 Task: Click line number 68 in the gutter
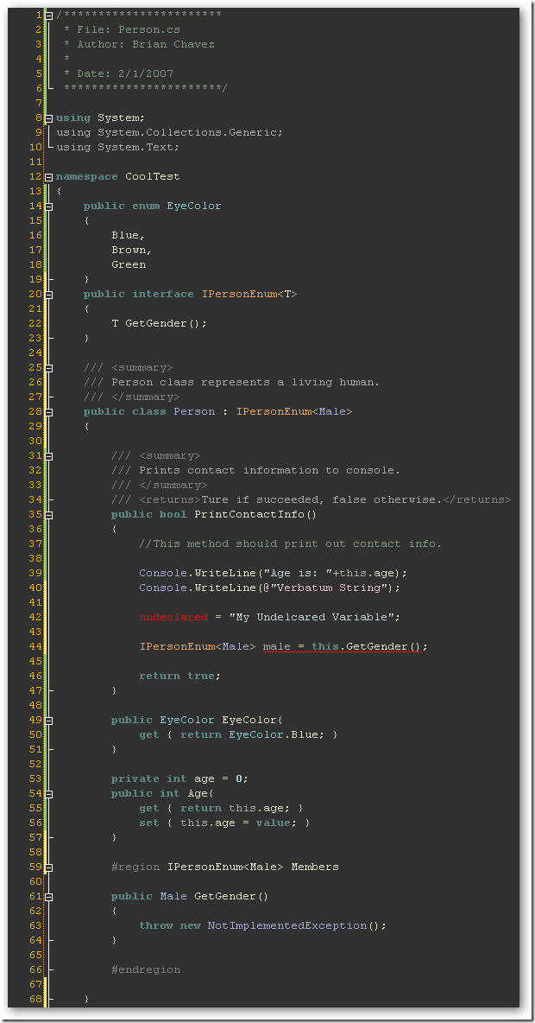(35, 1000)
